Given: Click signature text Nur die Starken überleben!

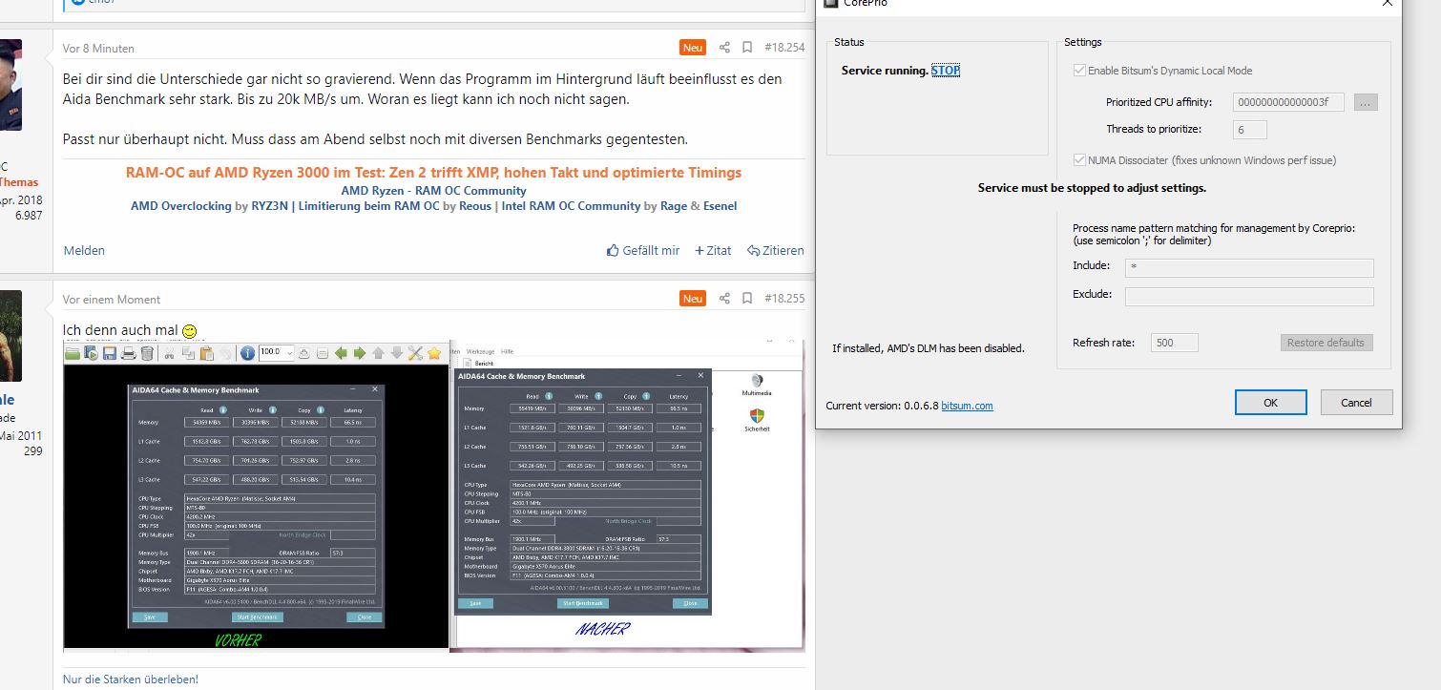Looking at the screenshot, I should coord(131,680).
